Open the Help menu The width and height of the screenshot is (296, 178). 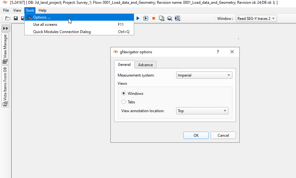42,10
